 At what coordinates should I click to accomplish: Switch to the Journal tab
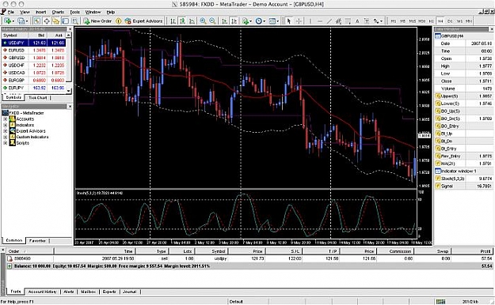(129, 292)
